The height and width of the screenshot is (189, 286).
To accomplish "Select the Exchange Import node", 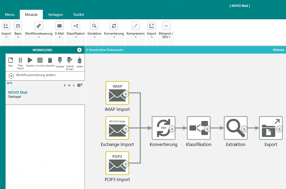I will pyautogui.click(x=117, y=128).
